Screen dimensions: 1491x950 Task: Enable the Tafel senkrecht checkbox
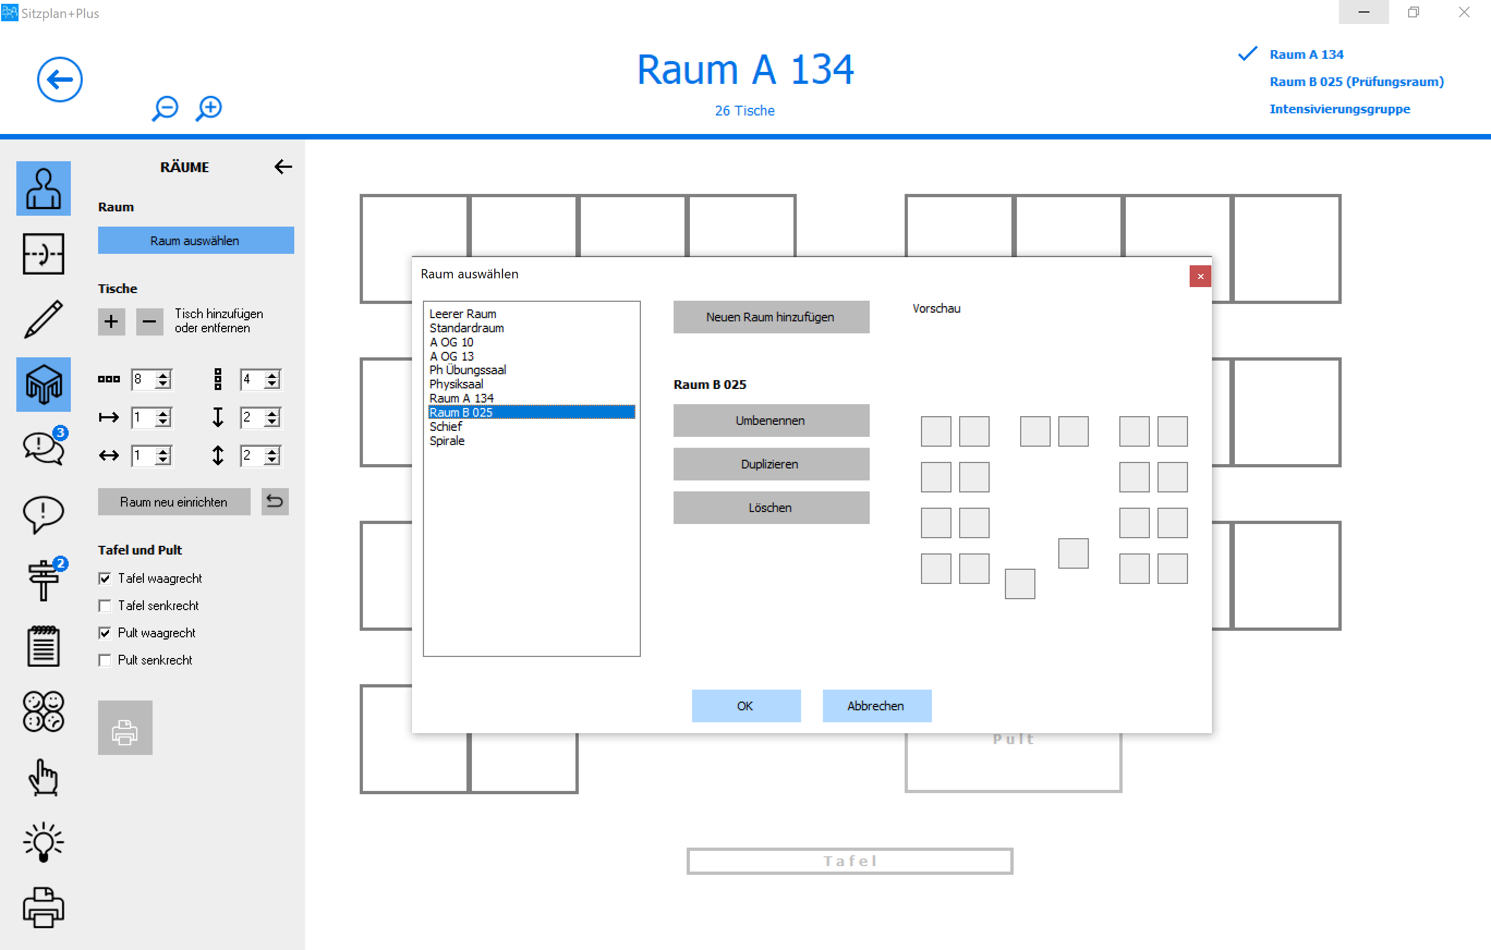pos(105,605)
